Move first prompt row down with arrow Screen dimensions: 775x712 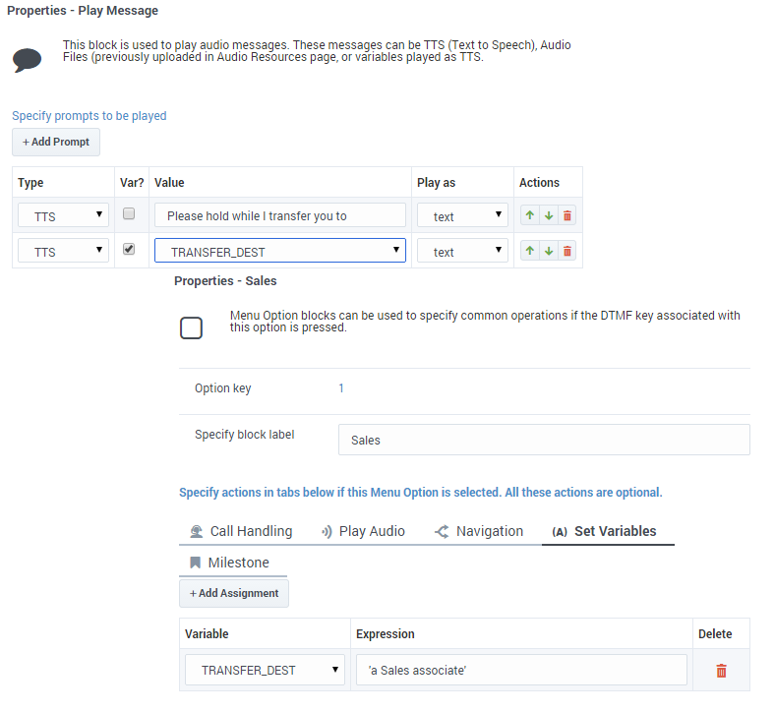[548, 216]
